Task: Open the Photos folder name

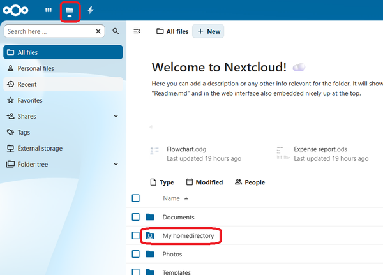Action: click(172, 254)
